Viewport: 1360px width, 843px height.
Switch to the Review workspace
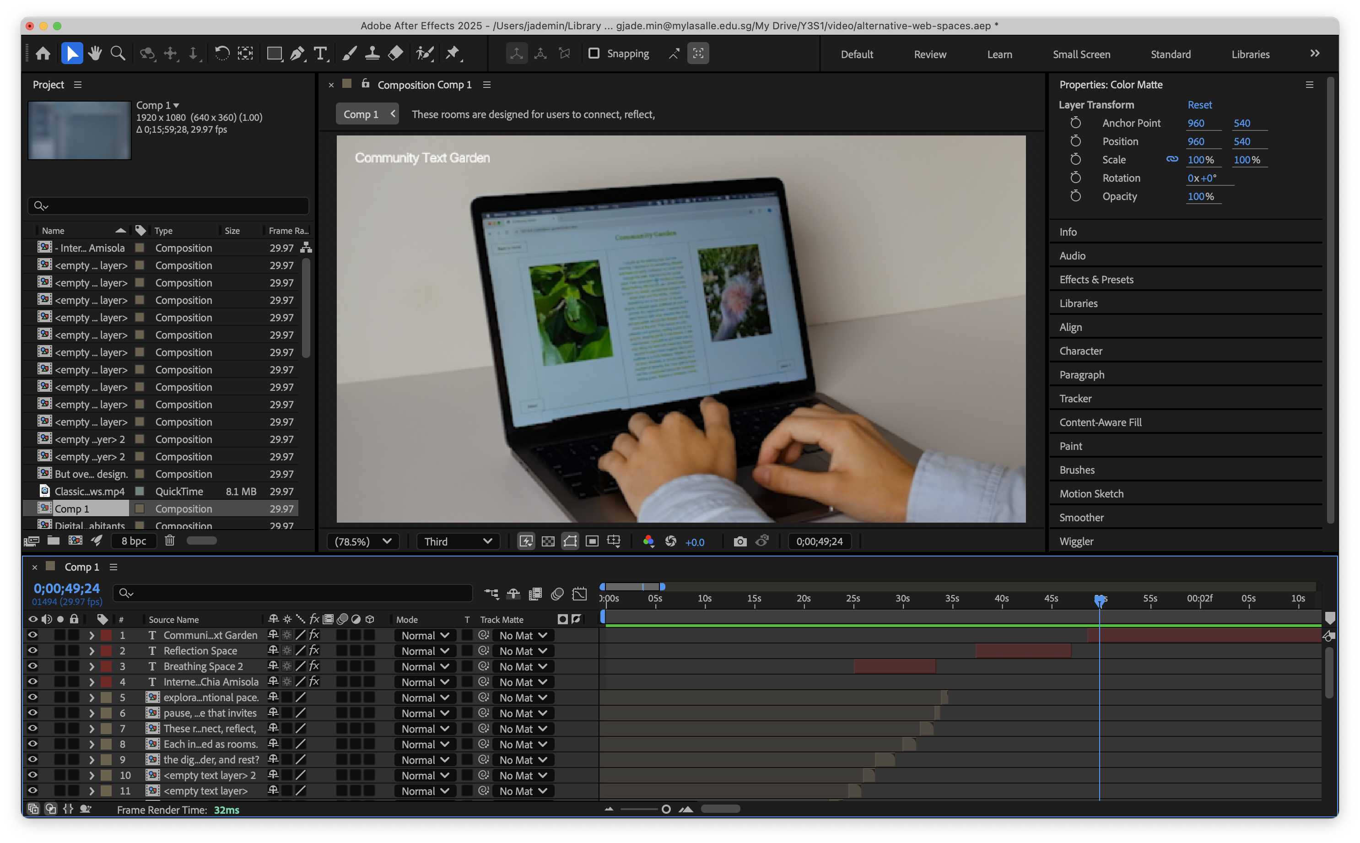[x=929, y=54]
